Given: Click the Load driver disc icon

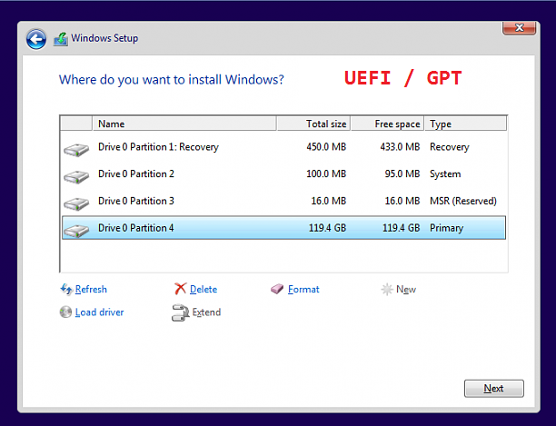Looking at the screenshot, I should click(x=65, y=312).
